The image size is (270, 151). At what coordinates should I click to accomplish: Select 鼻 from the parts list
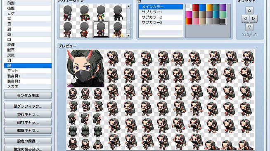click(28, 34)
